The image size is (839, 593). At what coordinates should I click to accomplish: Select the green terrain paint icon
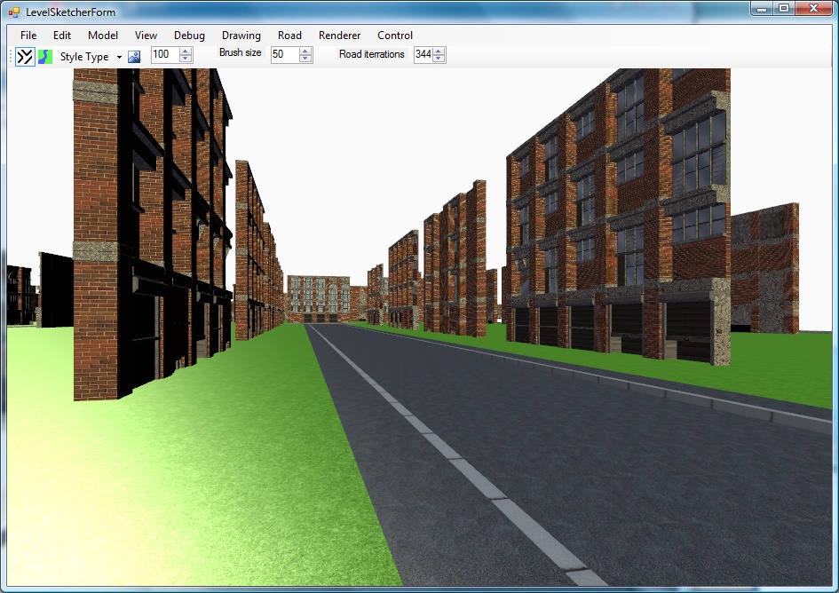45,56
